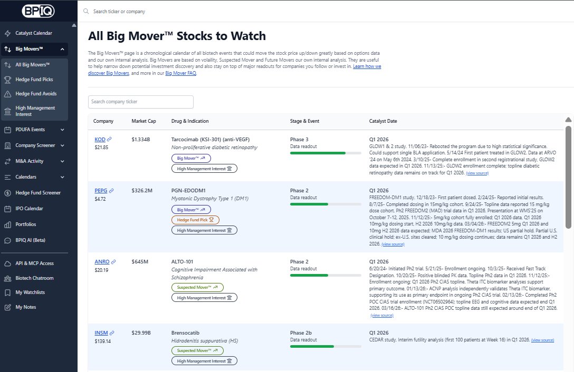The width and height of the screenshot is (574, 372).
Task: Click the PDUFA Events calendar icon
Action: (x=8, y=130)
